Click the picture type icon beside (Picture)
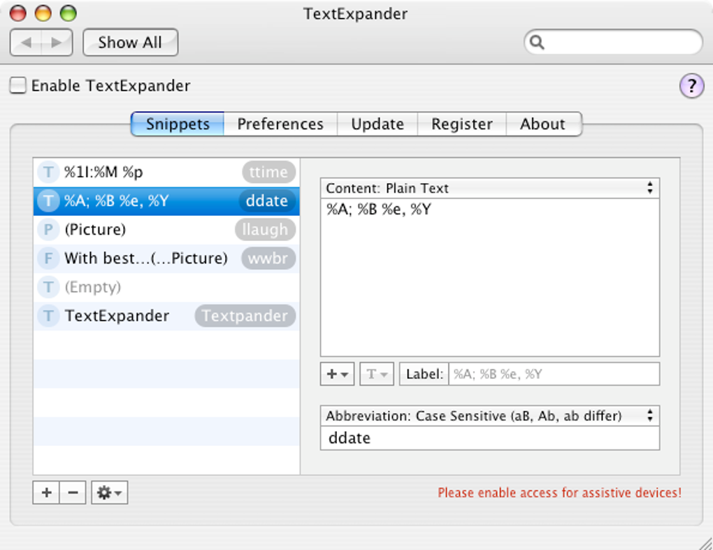 [48, 230]
